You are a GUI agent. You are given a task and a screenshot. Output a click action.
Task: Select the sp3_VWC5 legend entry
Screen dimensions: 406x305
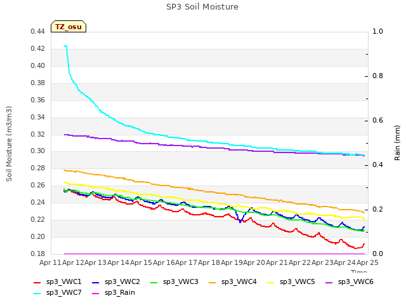(291, 282)
